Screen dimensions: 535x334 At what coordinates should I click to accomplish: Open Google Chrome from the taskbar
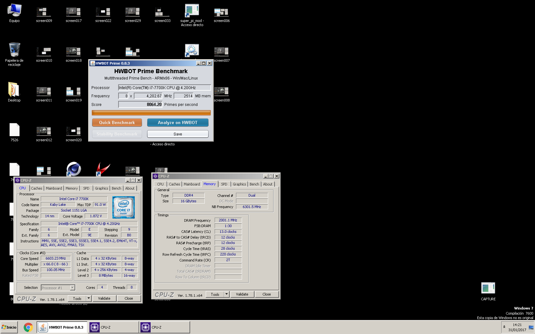[x=28, y=327]
